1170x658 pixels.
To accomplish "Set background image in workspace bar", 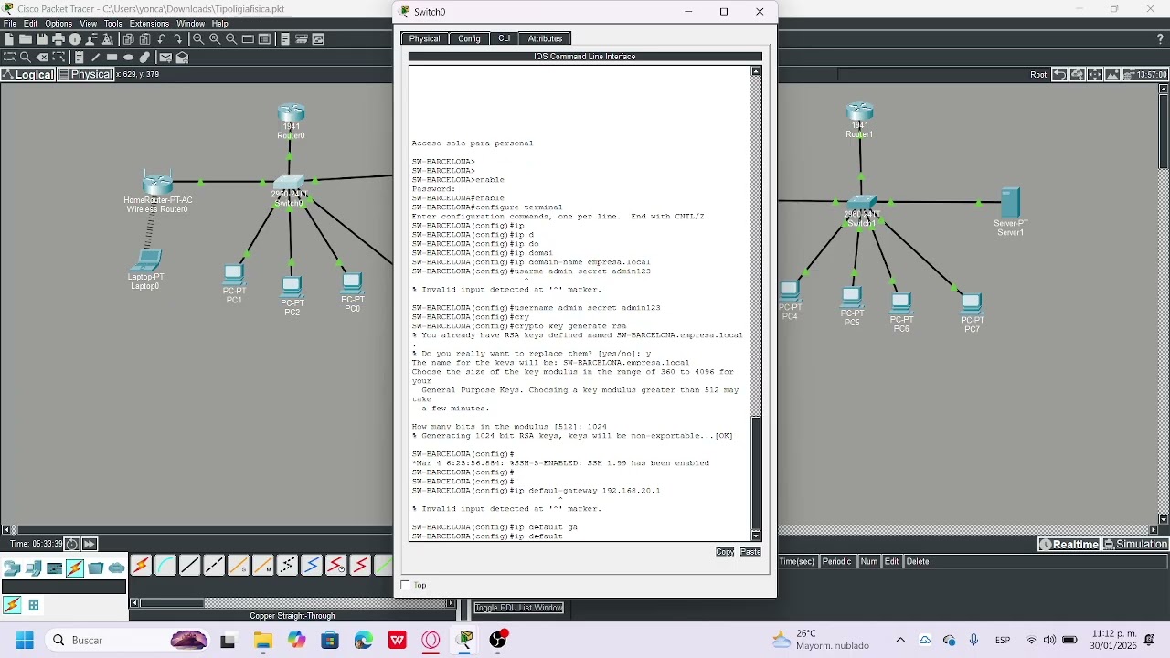I will (1112, 75).
